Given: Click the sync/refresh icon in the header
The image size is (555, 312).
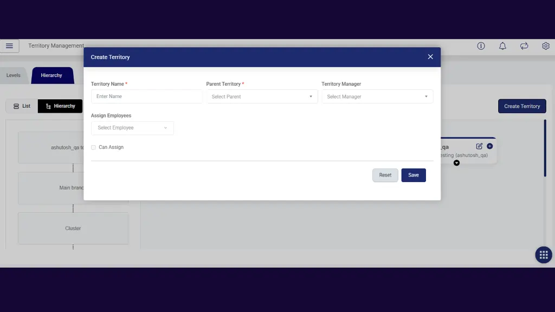Looking at the screenshot, I should click(524, 46).
